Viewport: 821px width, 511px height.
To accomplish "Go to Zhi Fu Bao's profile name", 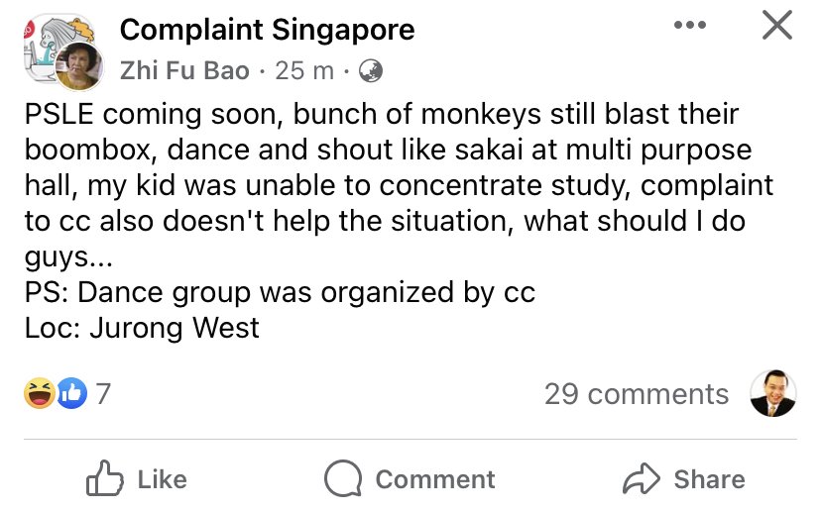I will [x=184, y=71].
